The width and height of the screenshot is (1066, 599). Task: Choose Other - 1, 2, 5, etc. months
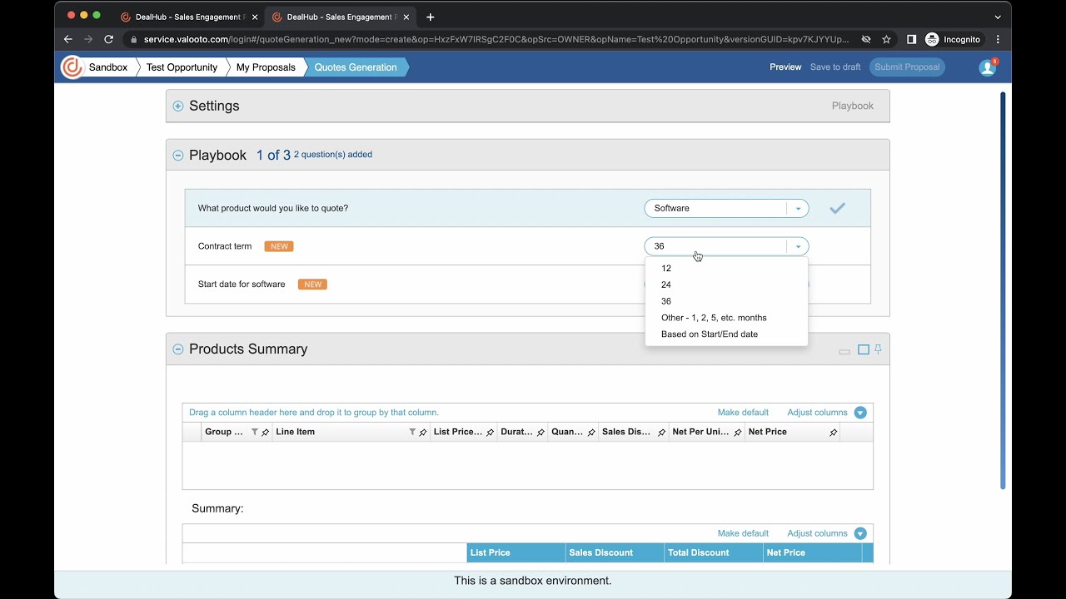[726, 318]
